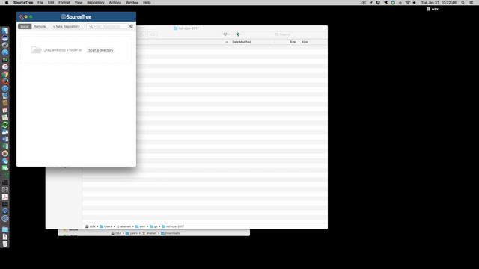479x269 pixels.
Task: Focus the Filter repositories search field
Action: tap(107, 26)
